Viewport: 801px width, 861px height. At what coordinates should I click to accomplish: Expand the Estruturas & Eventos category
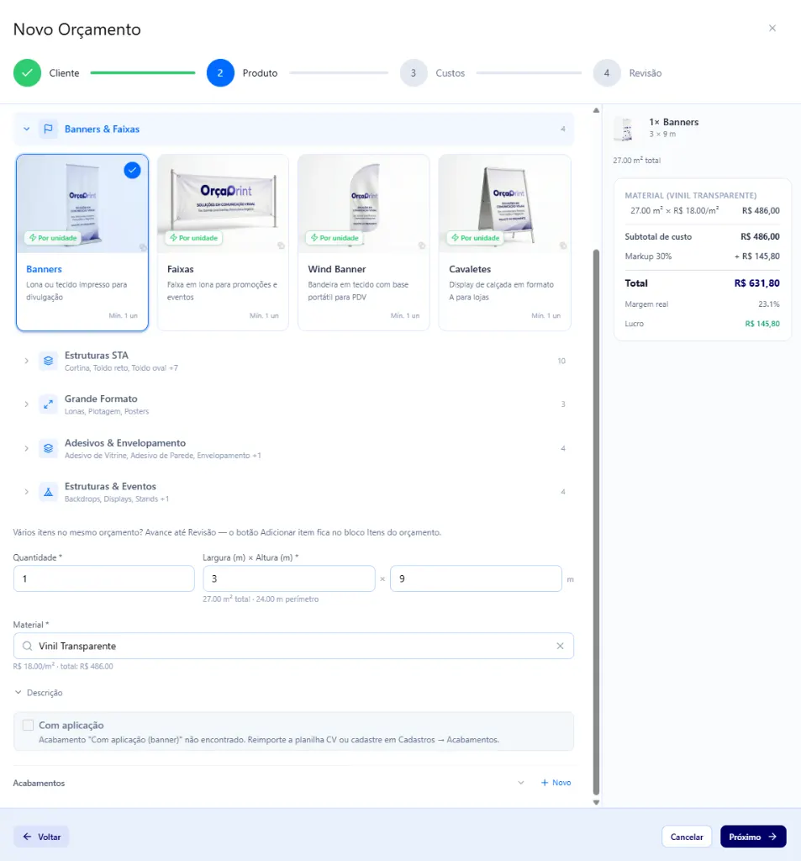pyautogui.click(x=26, y=492)
